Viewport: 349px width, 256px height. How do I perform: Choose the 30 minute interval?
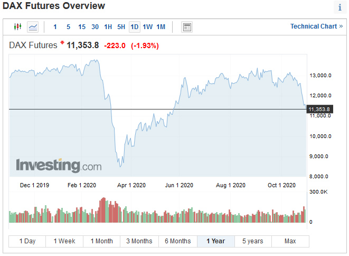[95, 26]
